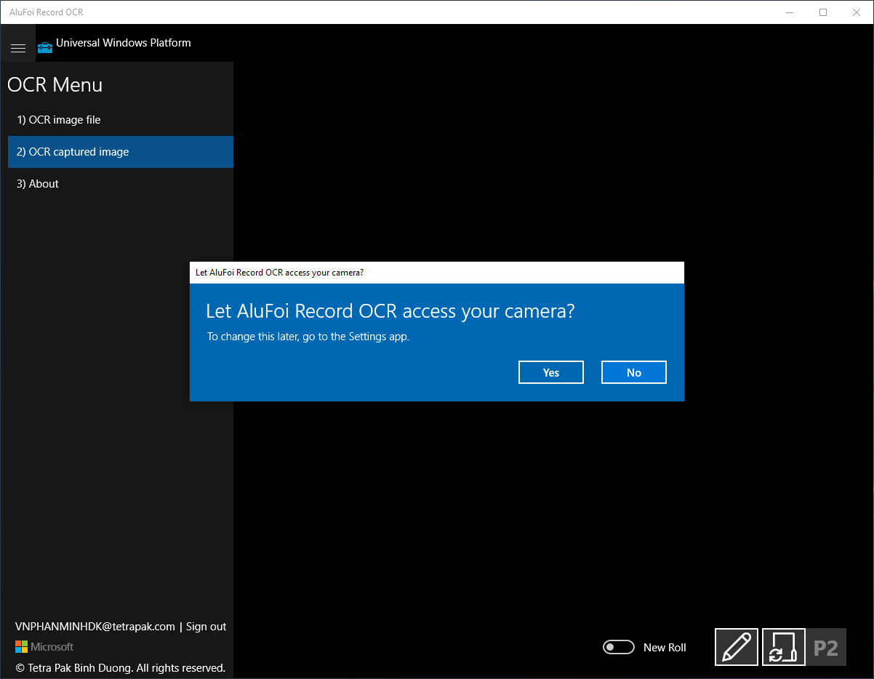Click the New Roll label

[665, 647]
